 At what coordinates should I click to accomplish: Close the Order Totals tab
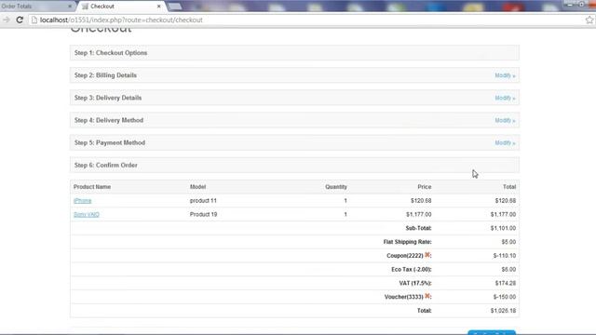click(x=70, y=7)
